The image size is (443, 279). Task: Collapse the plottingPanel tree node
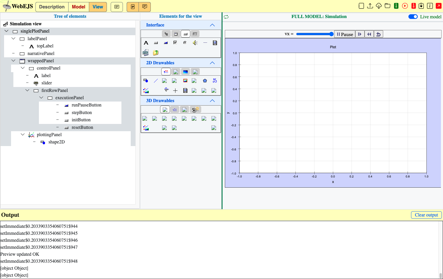click(23, 134)
